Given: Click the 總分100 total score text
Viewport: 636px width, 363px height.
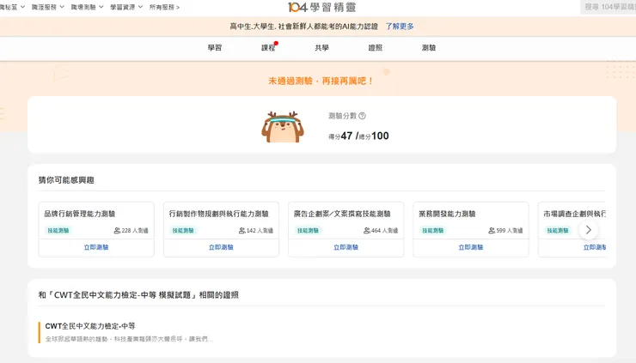Looking at the screenshot, I should coord(374,136).
